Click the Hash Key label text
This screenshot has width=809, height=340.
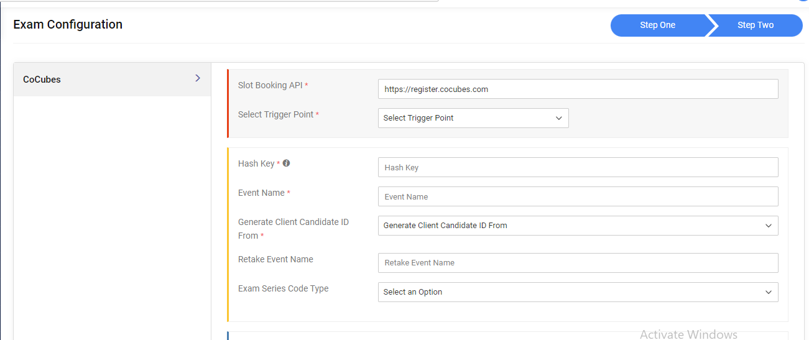(x=256, y=163)
